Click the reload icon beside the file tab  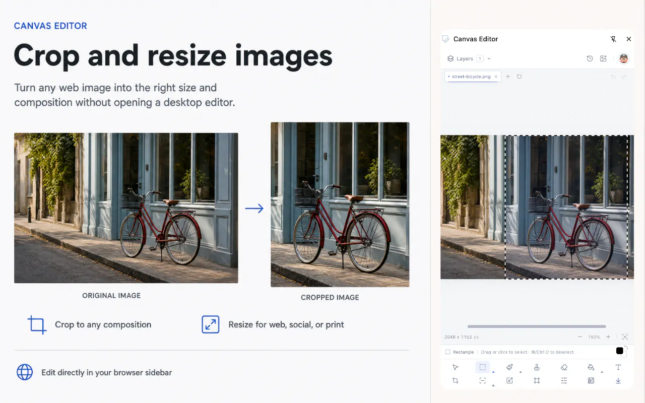point(520,77)
